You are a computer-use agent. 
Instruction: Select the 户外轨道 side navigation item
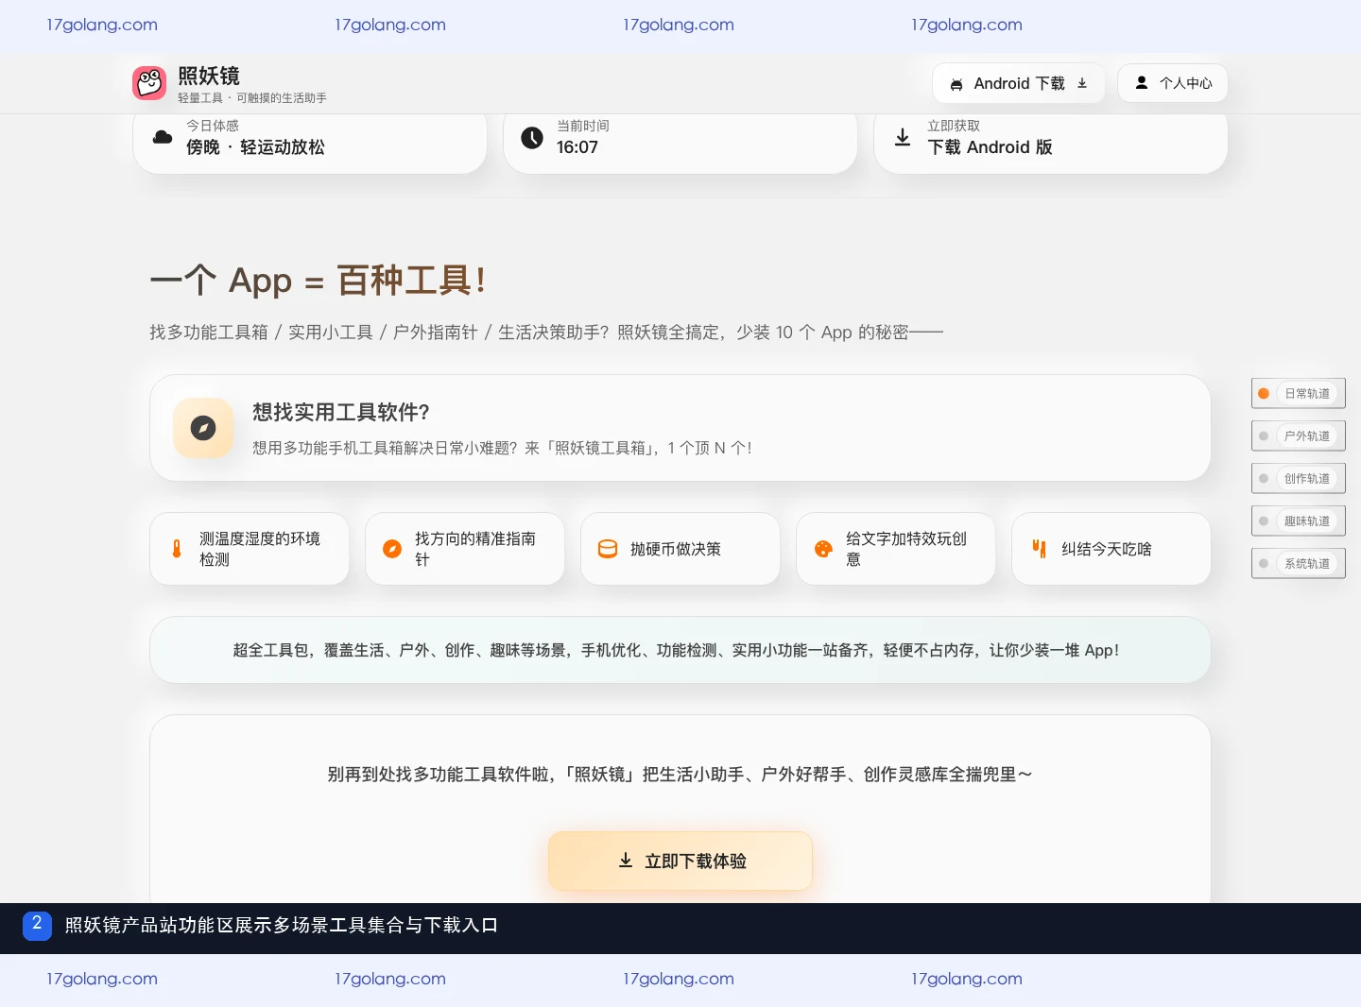[1298, 436]
